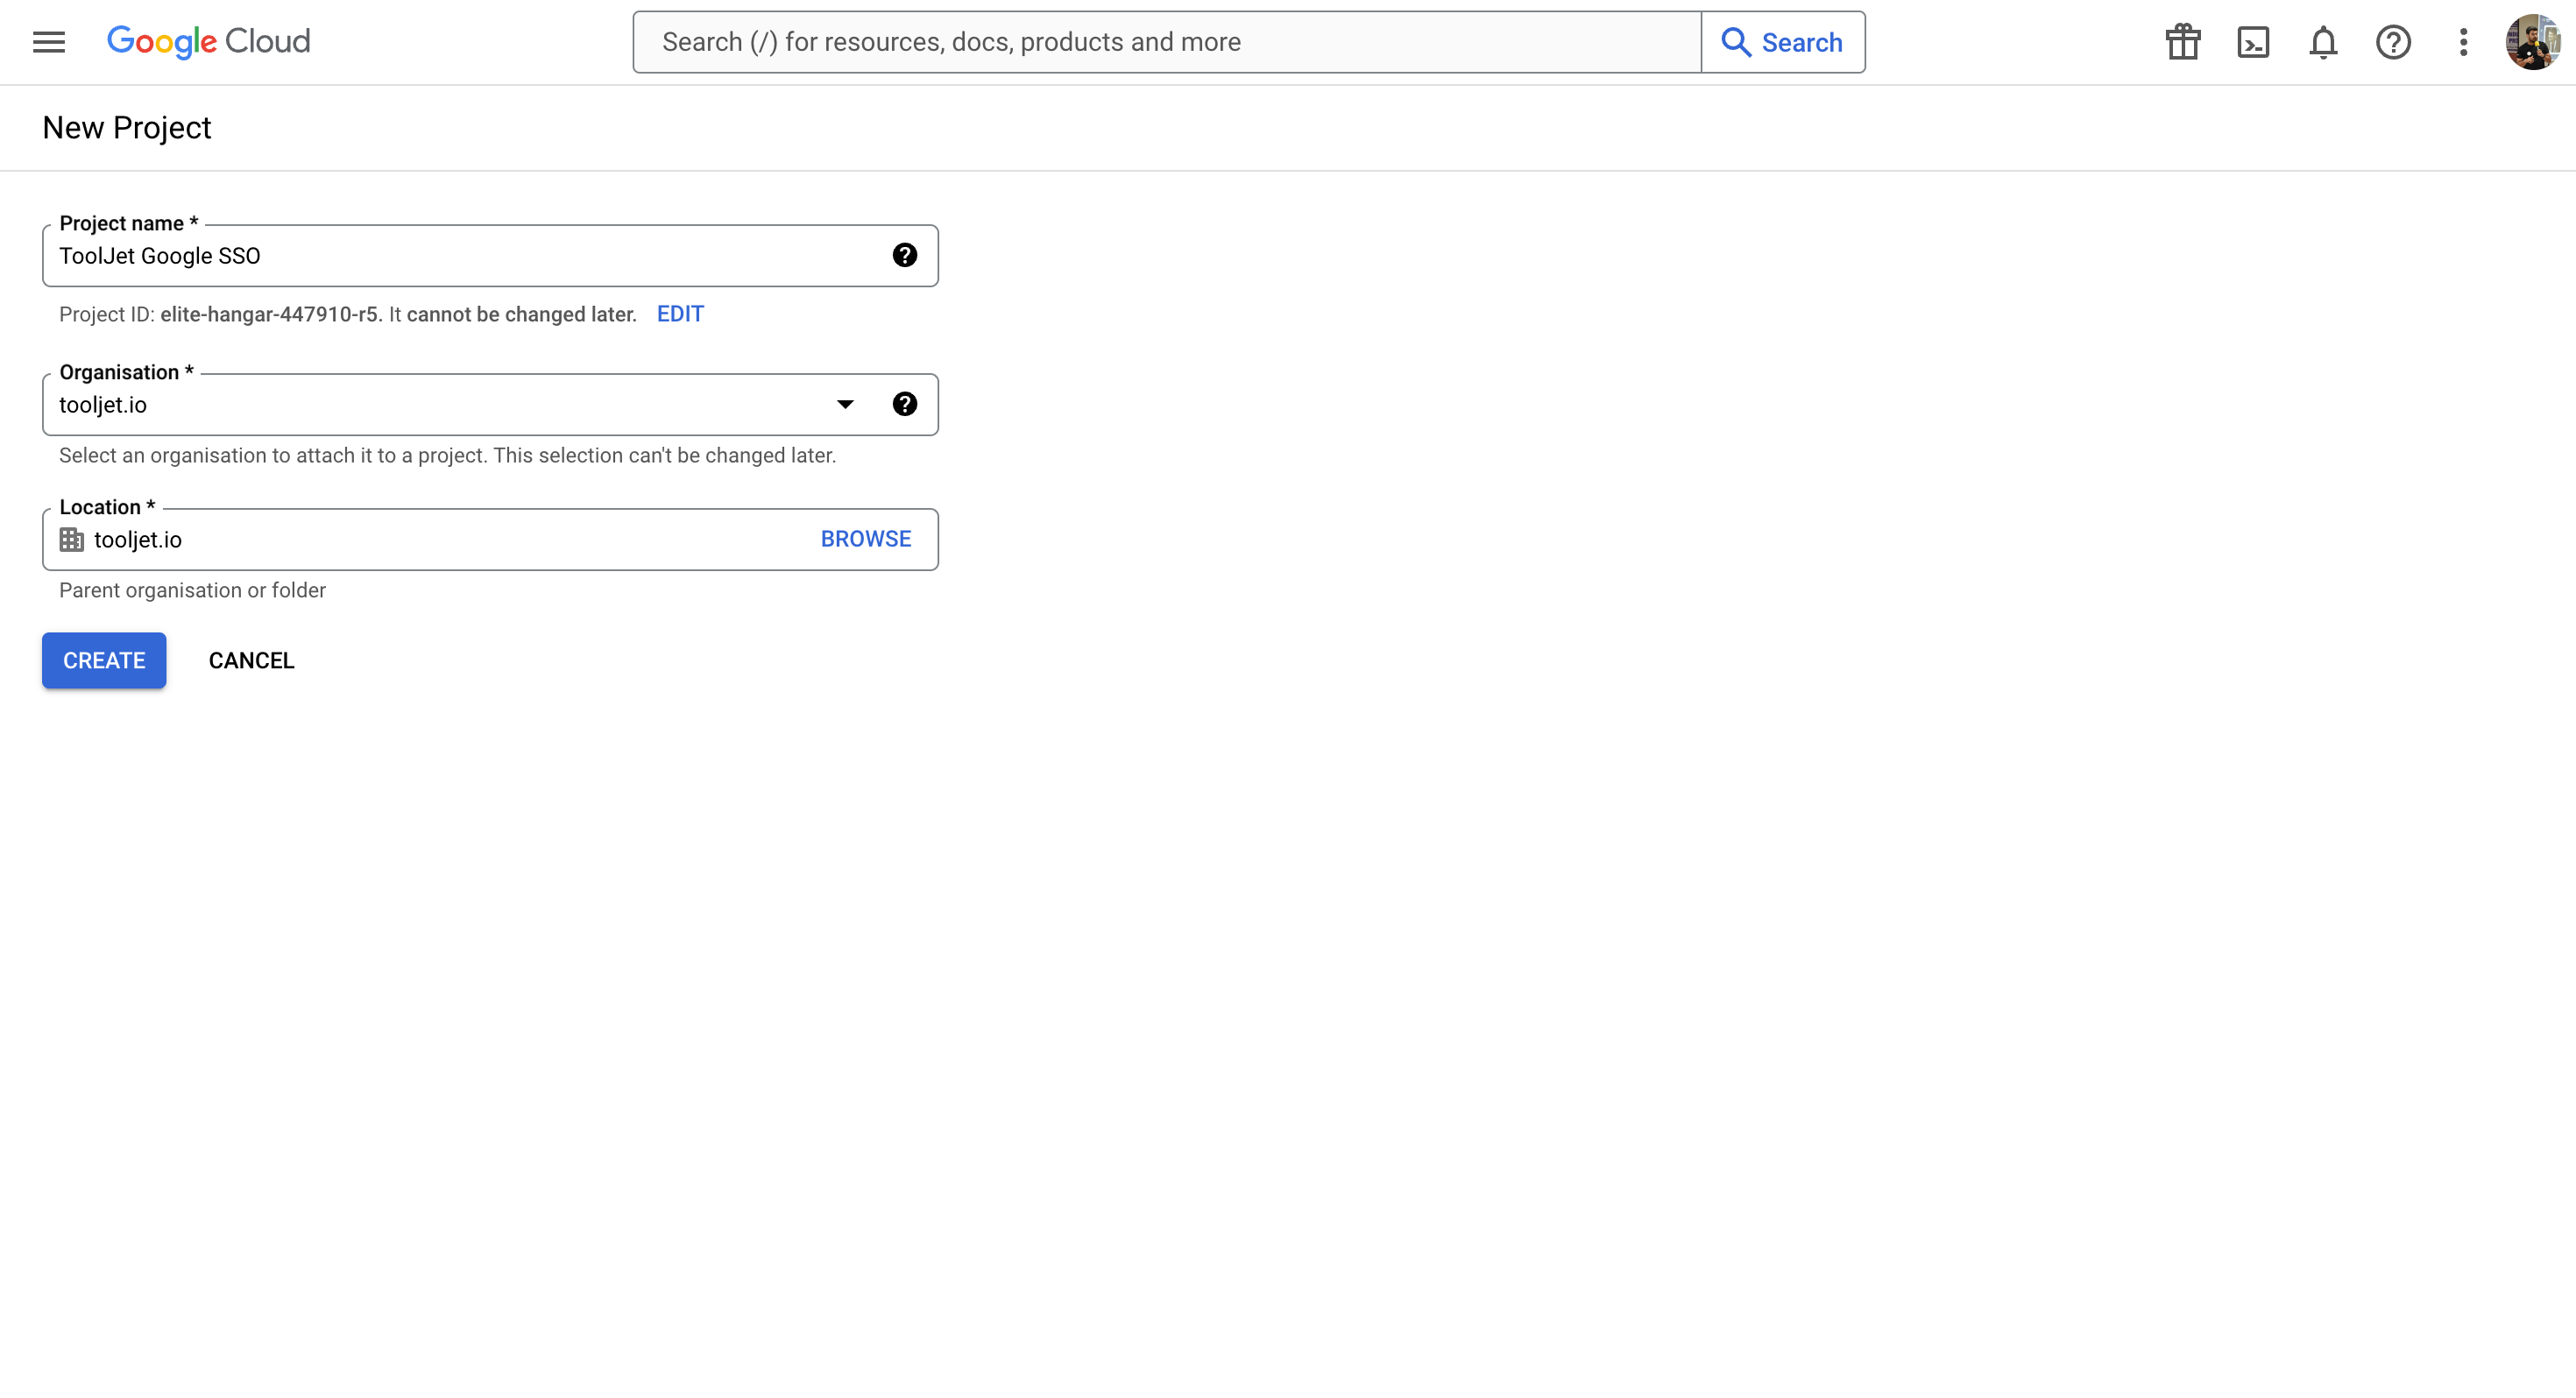Activate Cloud Shell terminal icon

(2252, 42)
